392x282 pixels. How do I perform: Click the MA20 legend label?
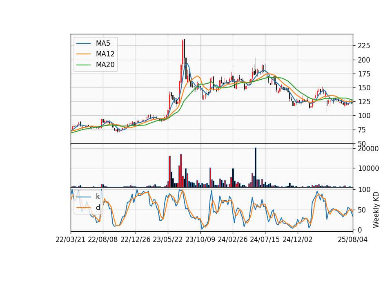coord(105,65)
